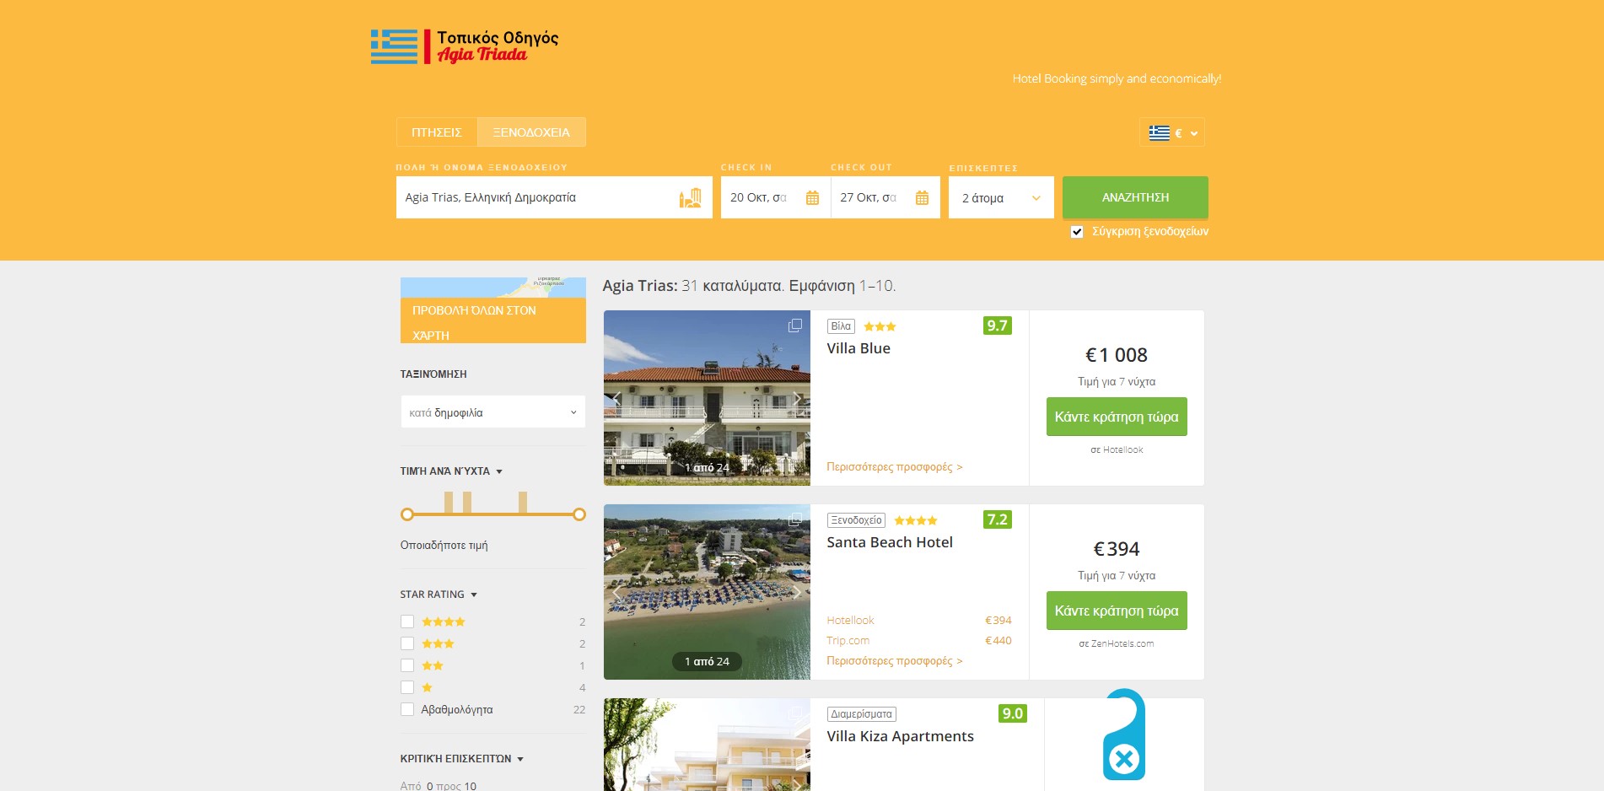Collapse the ΚΡΙΤΙΚΉ ΕΠΙΣΚΕΠΤΏΝ section
The image size is (1604, 791).
pos(462,759)
